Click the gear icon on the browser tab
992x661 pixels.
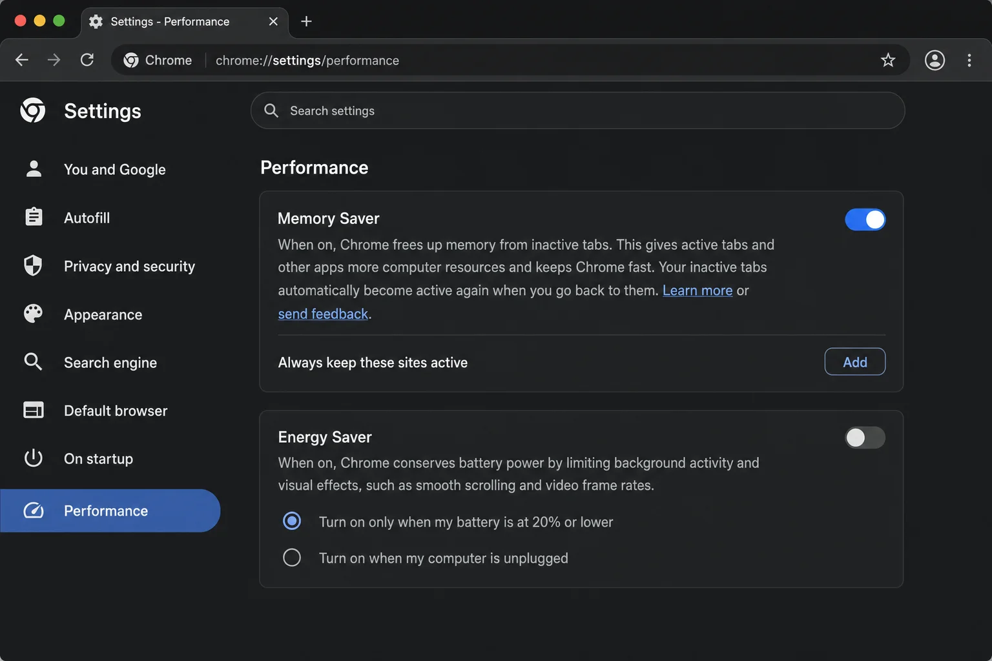click(x=96, y=21)
